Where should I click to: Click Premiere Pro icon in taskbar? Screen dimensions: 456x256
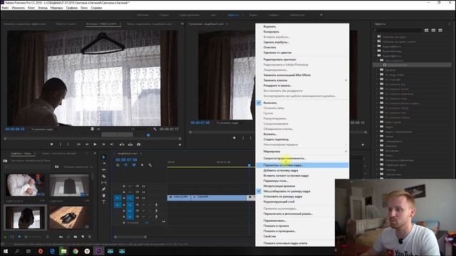[x=98, y=251]
